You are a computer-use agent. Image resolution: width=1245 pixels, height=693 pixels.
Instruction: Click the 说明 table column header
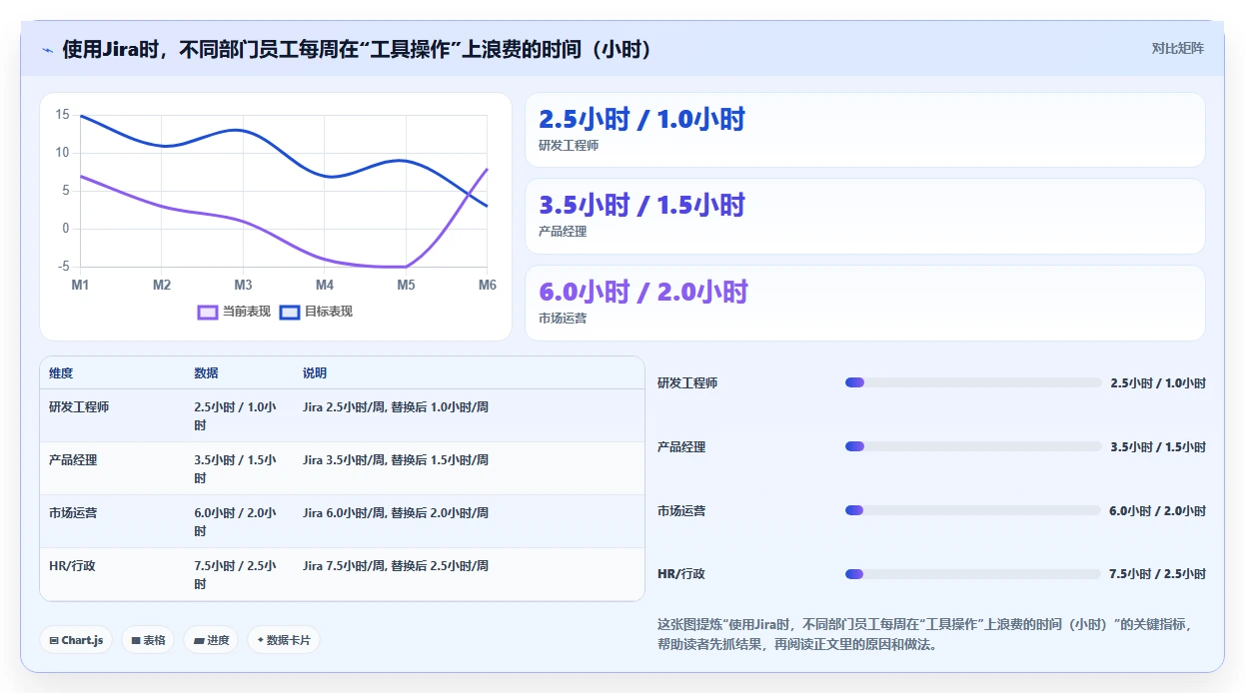click(315, 373)
